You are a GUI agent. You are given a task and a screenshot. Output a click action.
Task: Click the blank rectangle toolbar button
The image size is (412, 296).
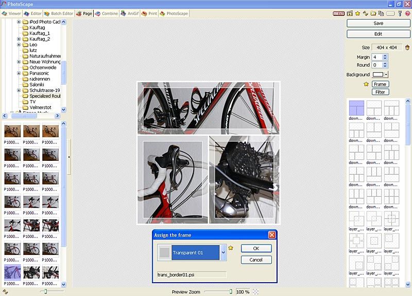pyautogui.click(x=390, y=13)
